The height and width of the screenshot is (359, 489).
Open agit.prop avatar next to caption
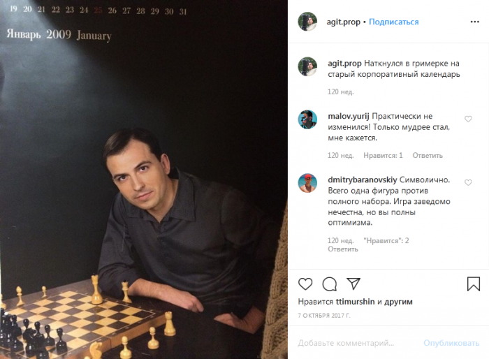click(x=307, y=67)
